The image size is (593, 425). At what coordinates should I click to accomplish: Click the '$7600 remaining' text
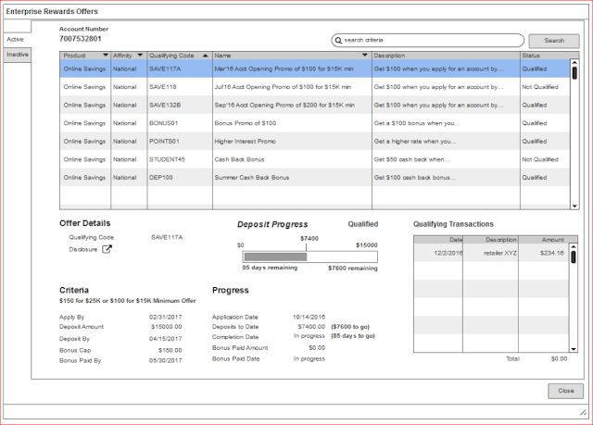[353, 269]
